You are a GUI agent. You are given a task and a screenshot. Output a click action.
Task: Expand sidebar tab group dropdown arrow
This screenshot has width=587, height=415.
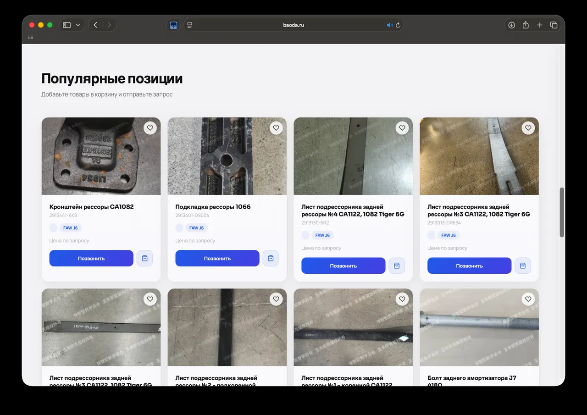point(78,25)
